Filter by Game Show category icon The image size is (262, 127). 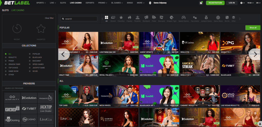coord(218,17)
